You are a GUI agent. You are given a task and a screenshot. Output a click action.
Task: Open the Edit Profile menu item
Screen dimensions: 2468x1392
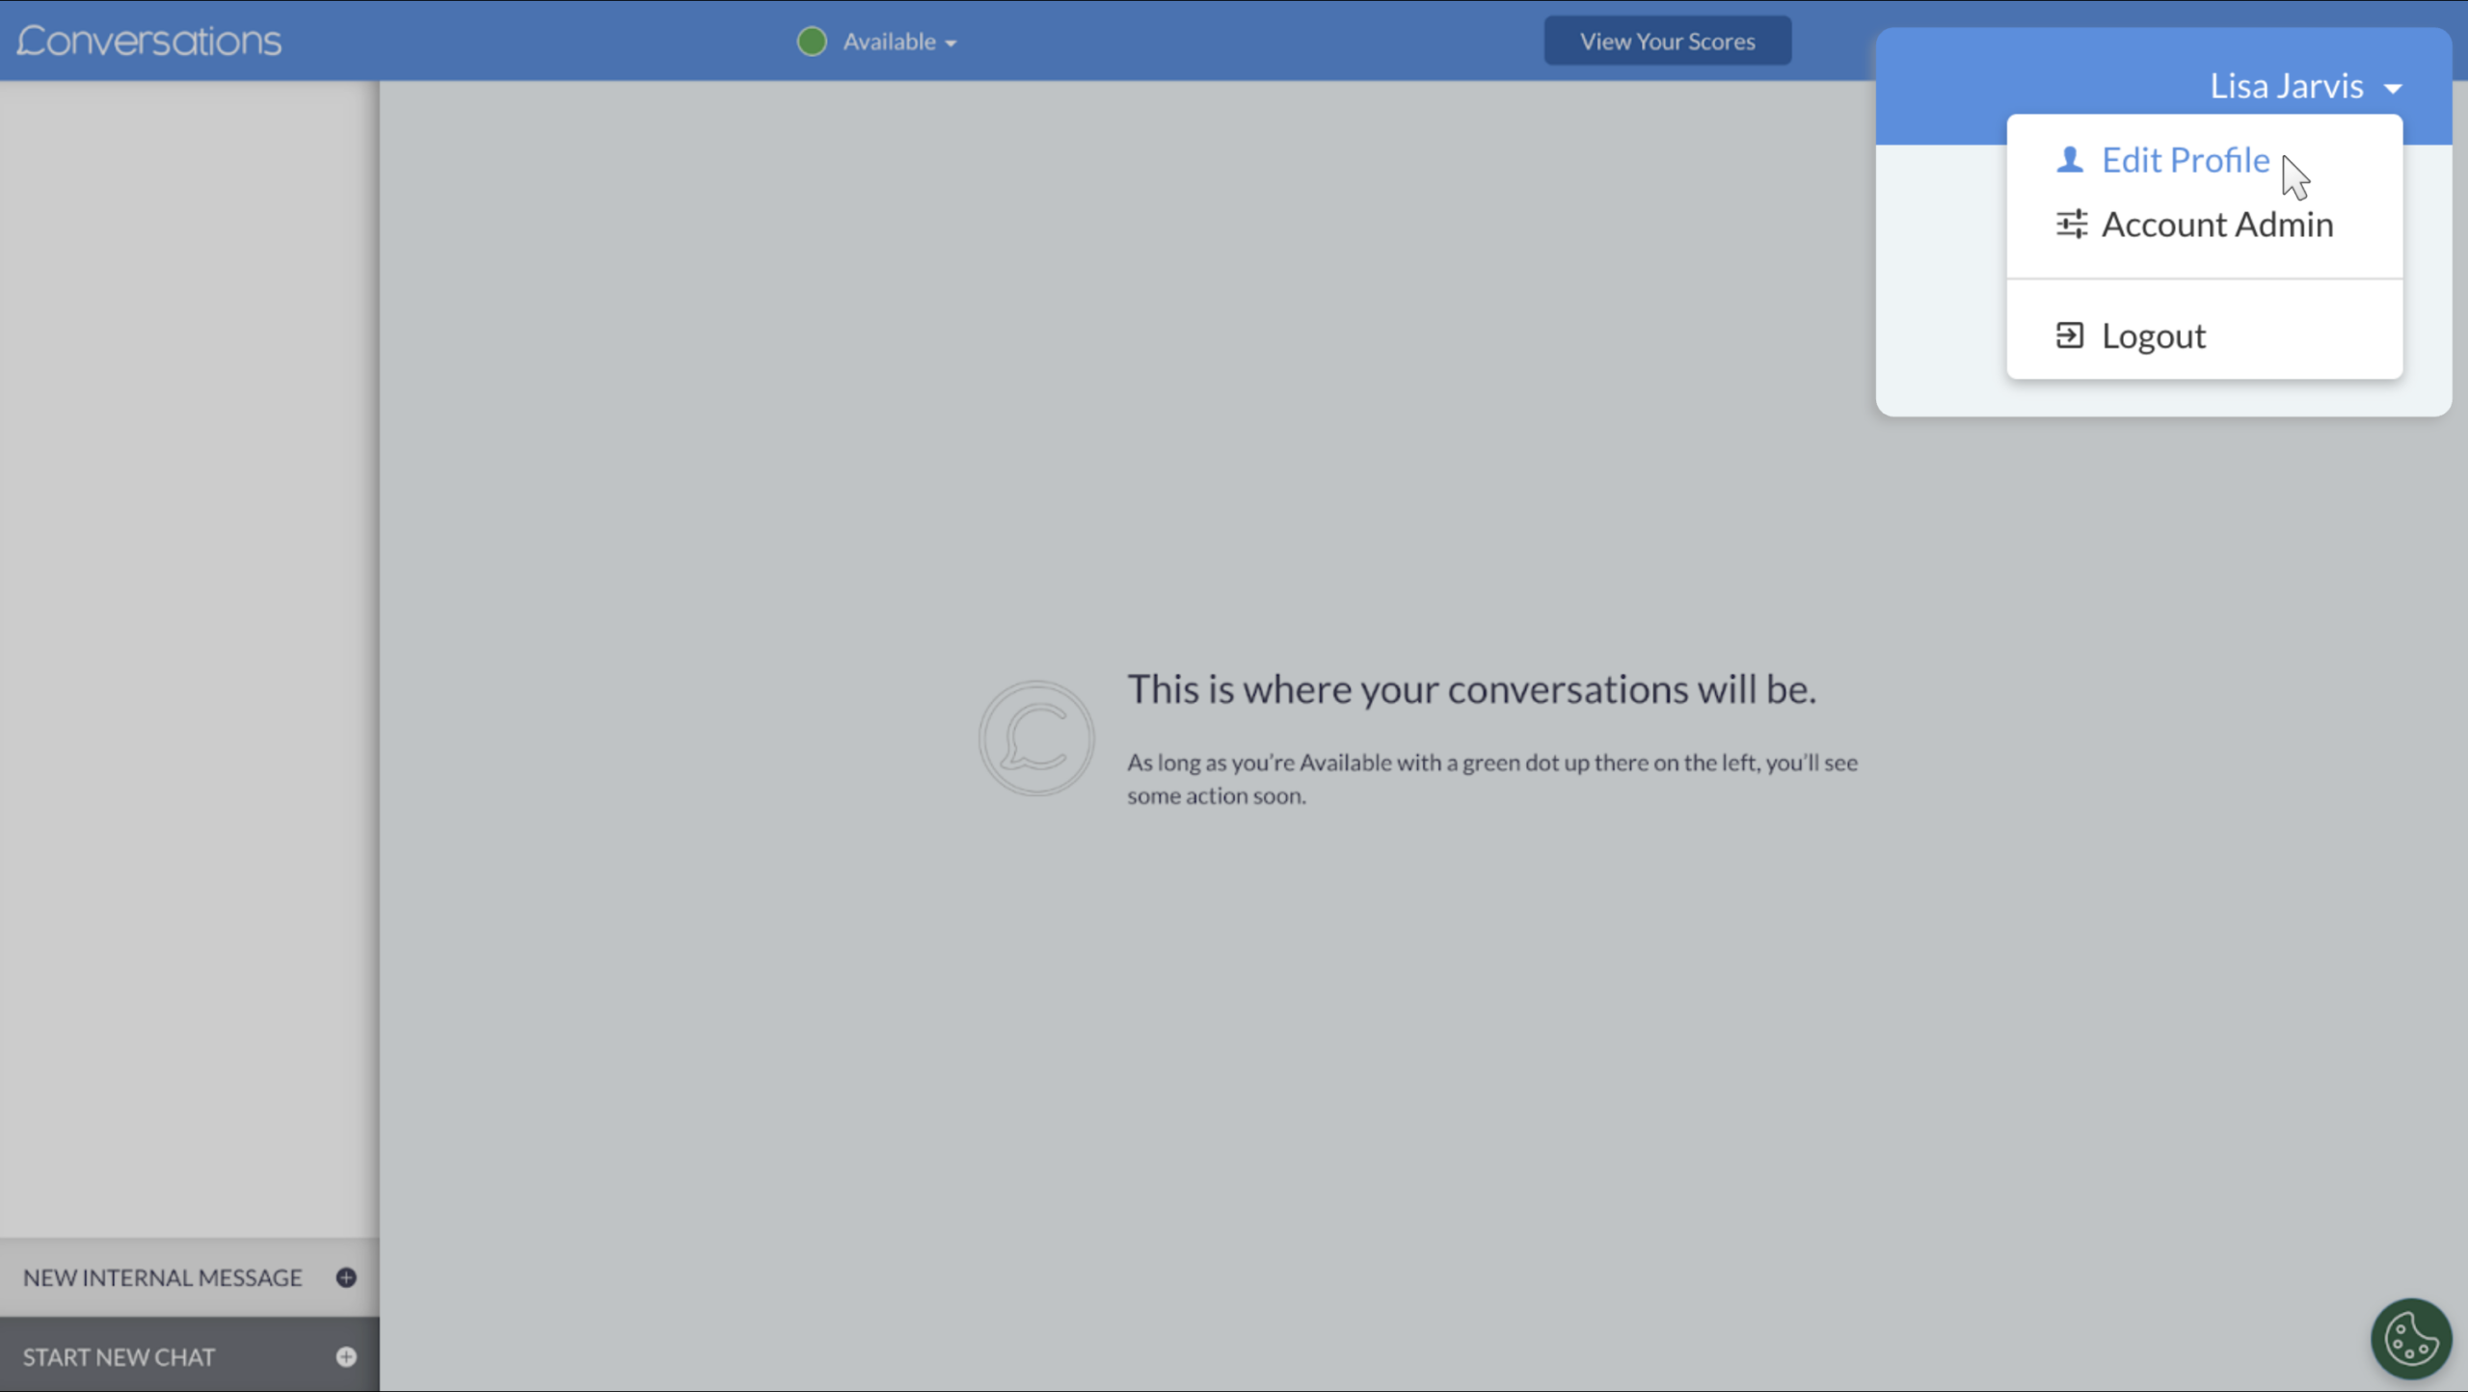coord(2204,160)
